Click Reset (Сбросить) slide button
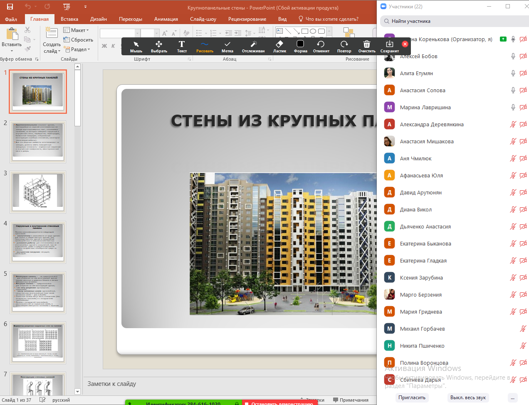The width and height of the screenshot is (529, 405). (x=78, y=40)
